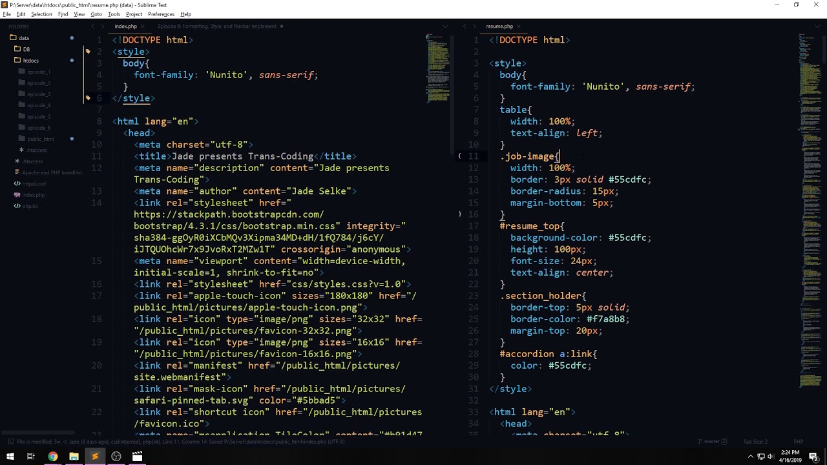Click the forward arrow in left pane tab bar

103,26
